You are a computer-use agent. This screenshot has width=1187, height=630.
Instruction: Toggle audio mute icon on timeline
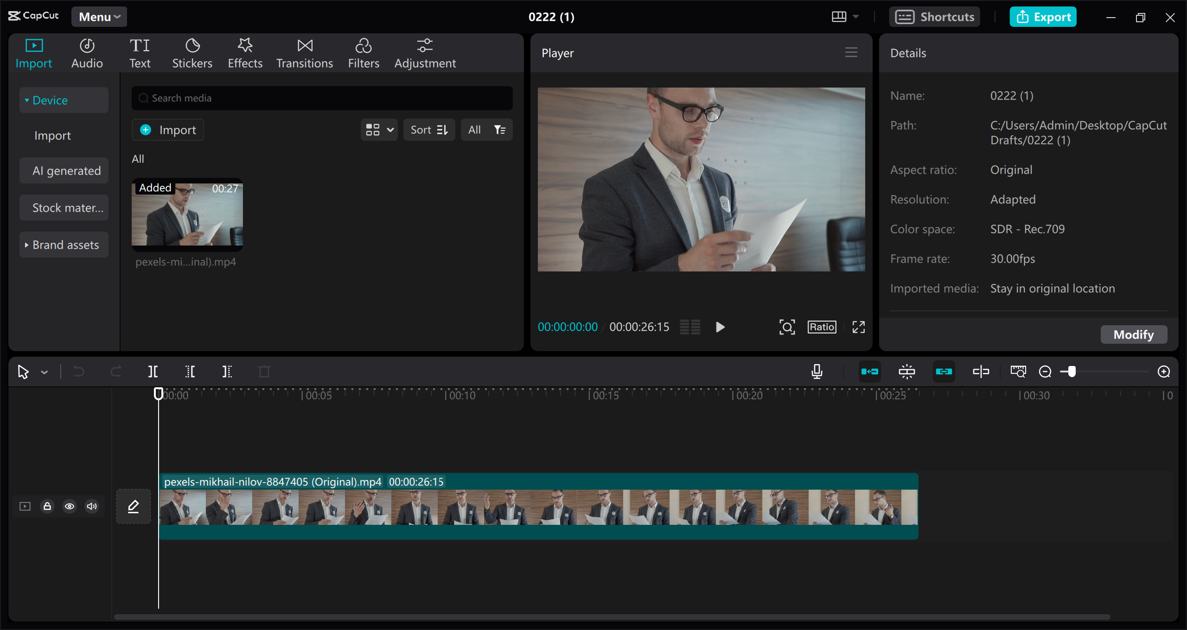[x=92, y=506]
